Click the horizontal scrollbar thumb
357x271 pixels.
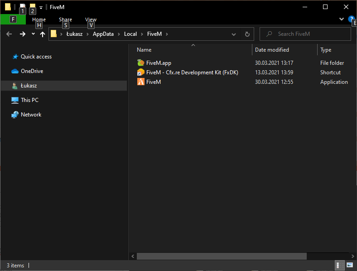click(x=222, y=256)
